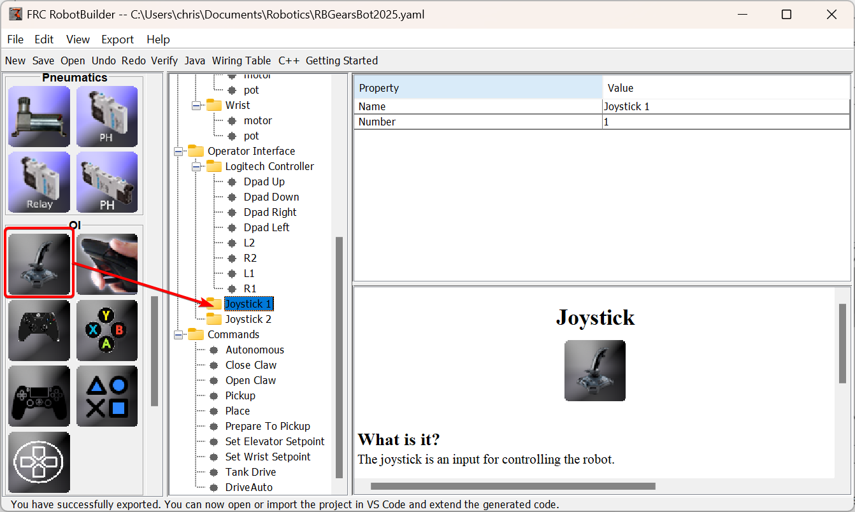Collapse the Commands tree node
The image size is (855, 512).
click(x=178, y=335)
